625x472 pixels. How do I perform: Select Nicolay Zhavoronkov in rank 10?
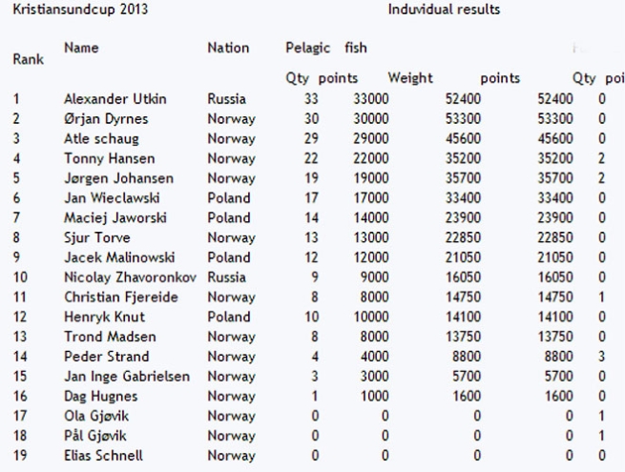[131, 277]
